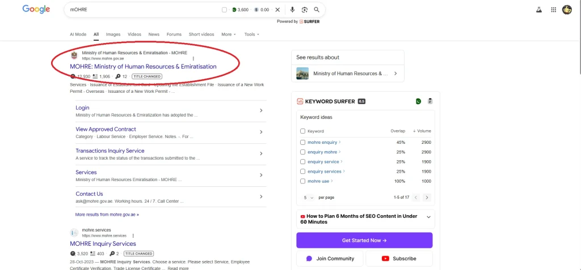The image size is (581, 270).
Task: Click the dollar CPC icon in search bar
Action: pos(256,10)
